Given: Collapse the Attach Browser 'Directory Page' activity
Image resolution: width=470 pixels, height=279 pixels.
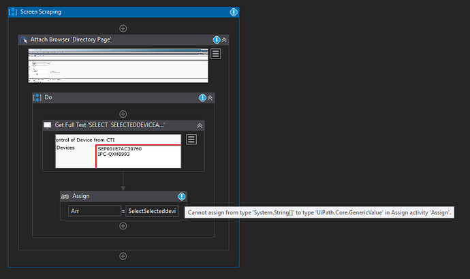Looking at the screenshot, I should 224,40.
